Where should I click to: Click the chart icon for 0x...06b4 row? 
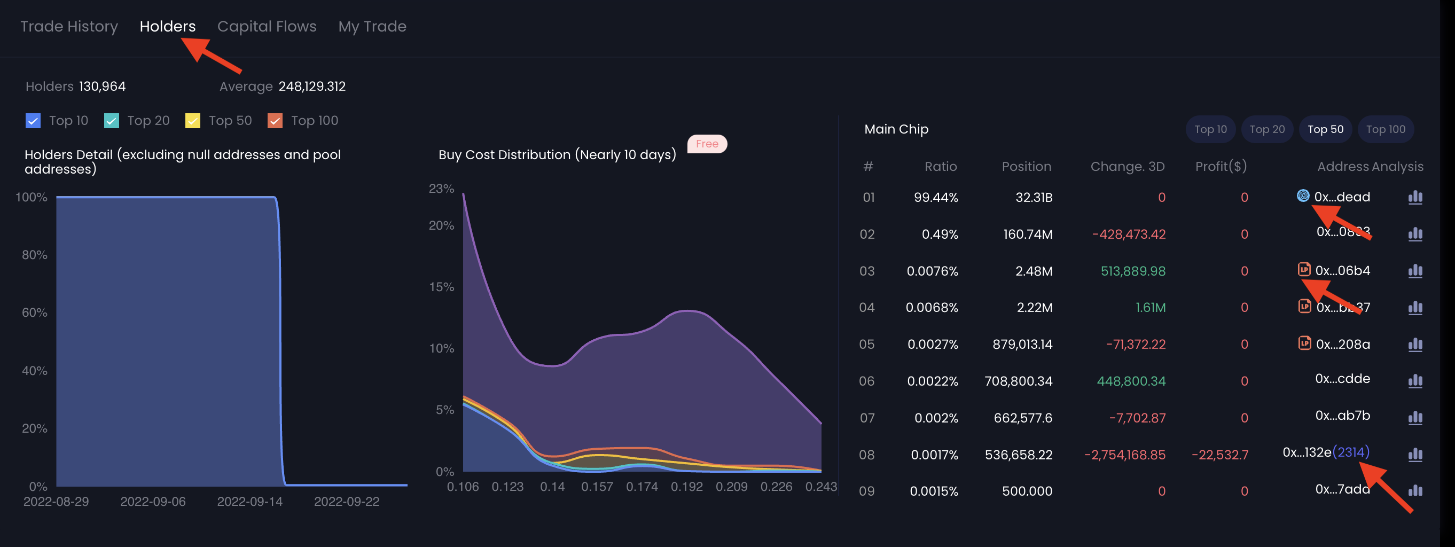click(x=1415, y=271)
